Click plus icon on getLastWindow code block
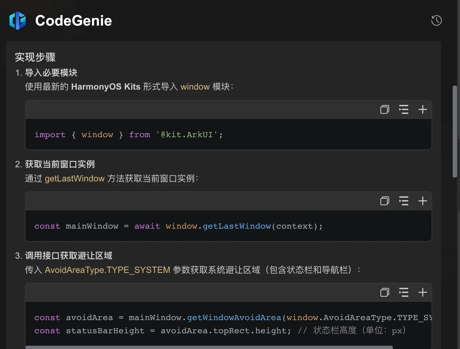This screenshot has width=460, height=349. [x=422, y=201]
